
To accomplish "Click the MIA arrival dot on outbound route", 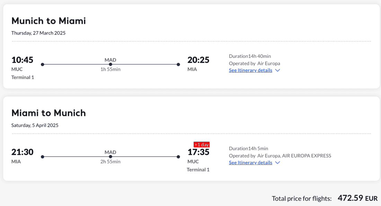I will pyautogui.click(x=178, y=65).
